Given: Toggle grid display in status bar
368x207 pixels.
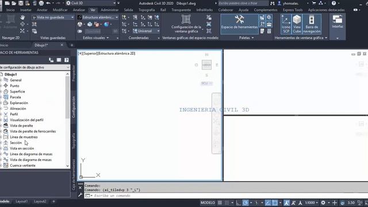Looking at the screenshot, I should coord(220,202).
